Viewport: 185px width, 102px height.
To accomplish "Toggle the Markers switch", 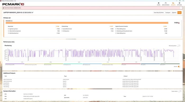I will pos(179,67).
